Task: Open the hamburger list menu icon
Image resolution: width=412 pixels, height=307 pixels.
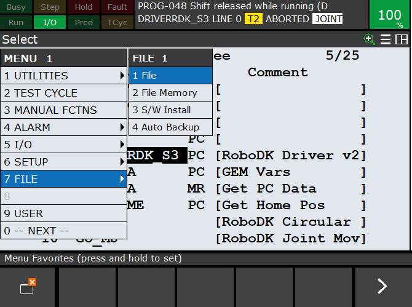Action: click(x=386, y=39)
